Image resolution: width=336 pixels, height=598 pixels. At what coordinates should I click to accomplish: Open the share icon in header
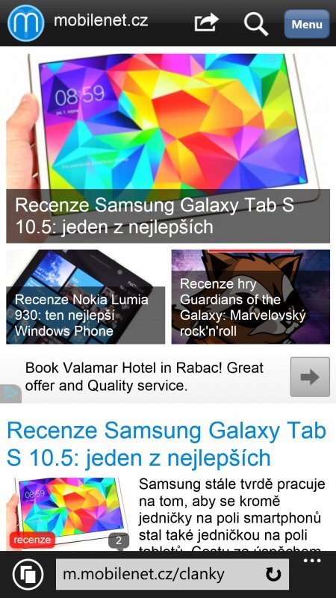tap(206, 22)
